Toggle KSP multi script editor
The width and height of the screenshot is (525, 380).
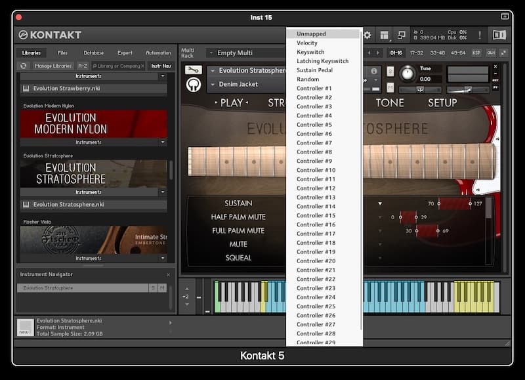[476, 53]
